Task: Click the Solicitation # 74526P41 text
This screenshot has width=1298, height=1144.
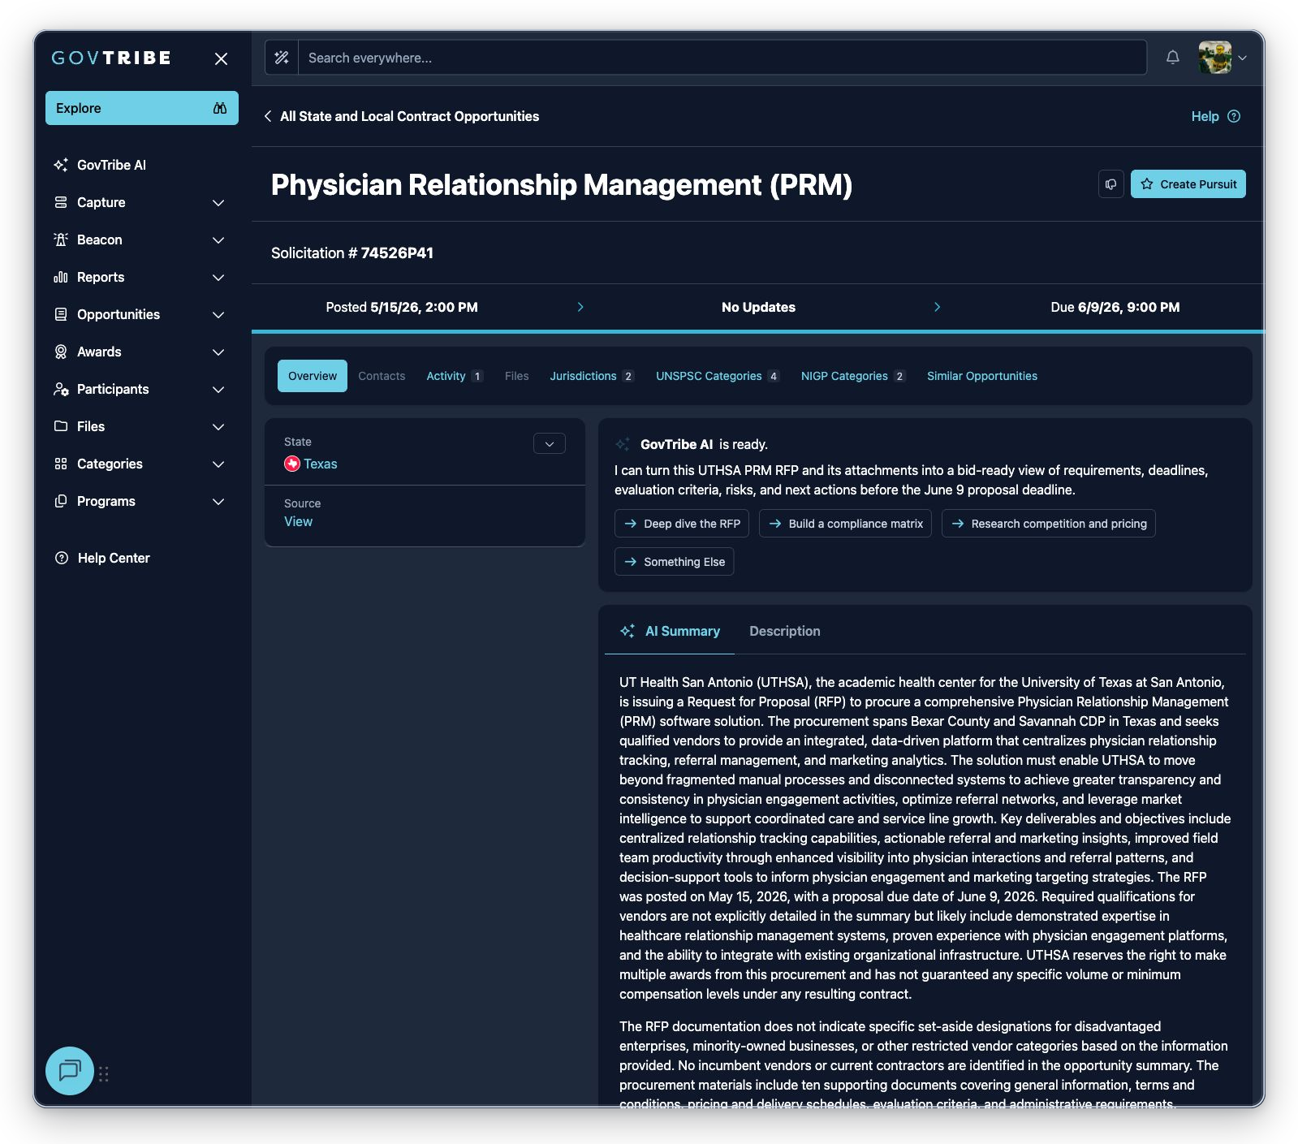Action: click(352, 253)
